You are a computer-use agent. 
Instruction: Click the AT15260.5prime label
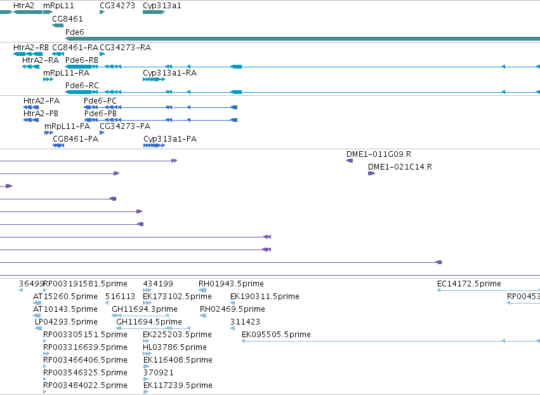(65, 297)
